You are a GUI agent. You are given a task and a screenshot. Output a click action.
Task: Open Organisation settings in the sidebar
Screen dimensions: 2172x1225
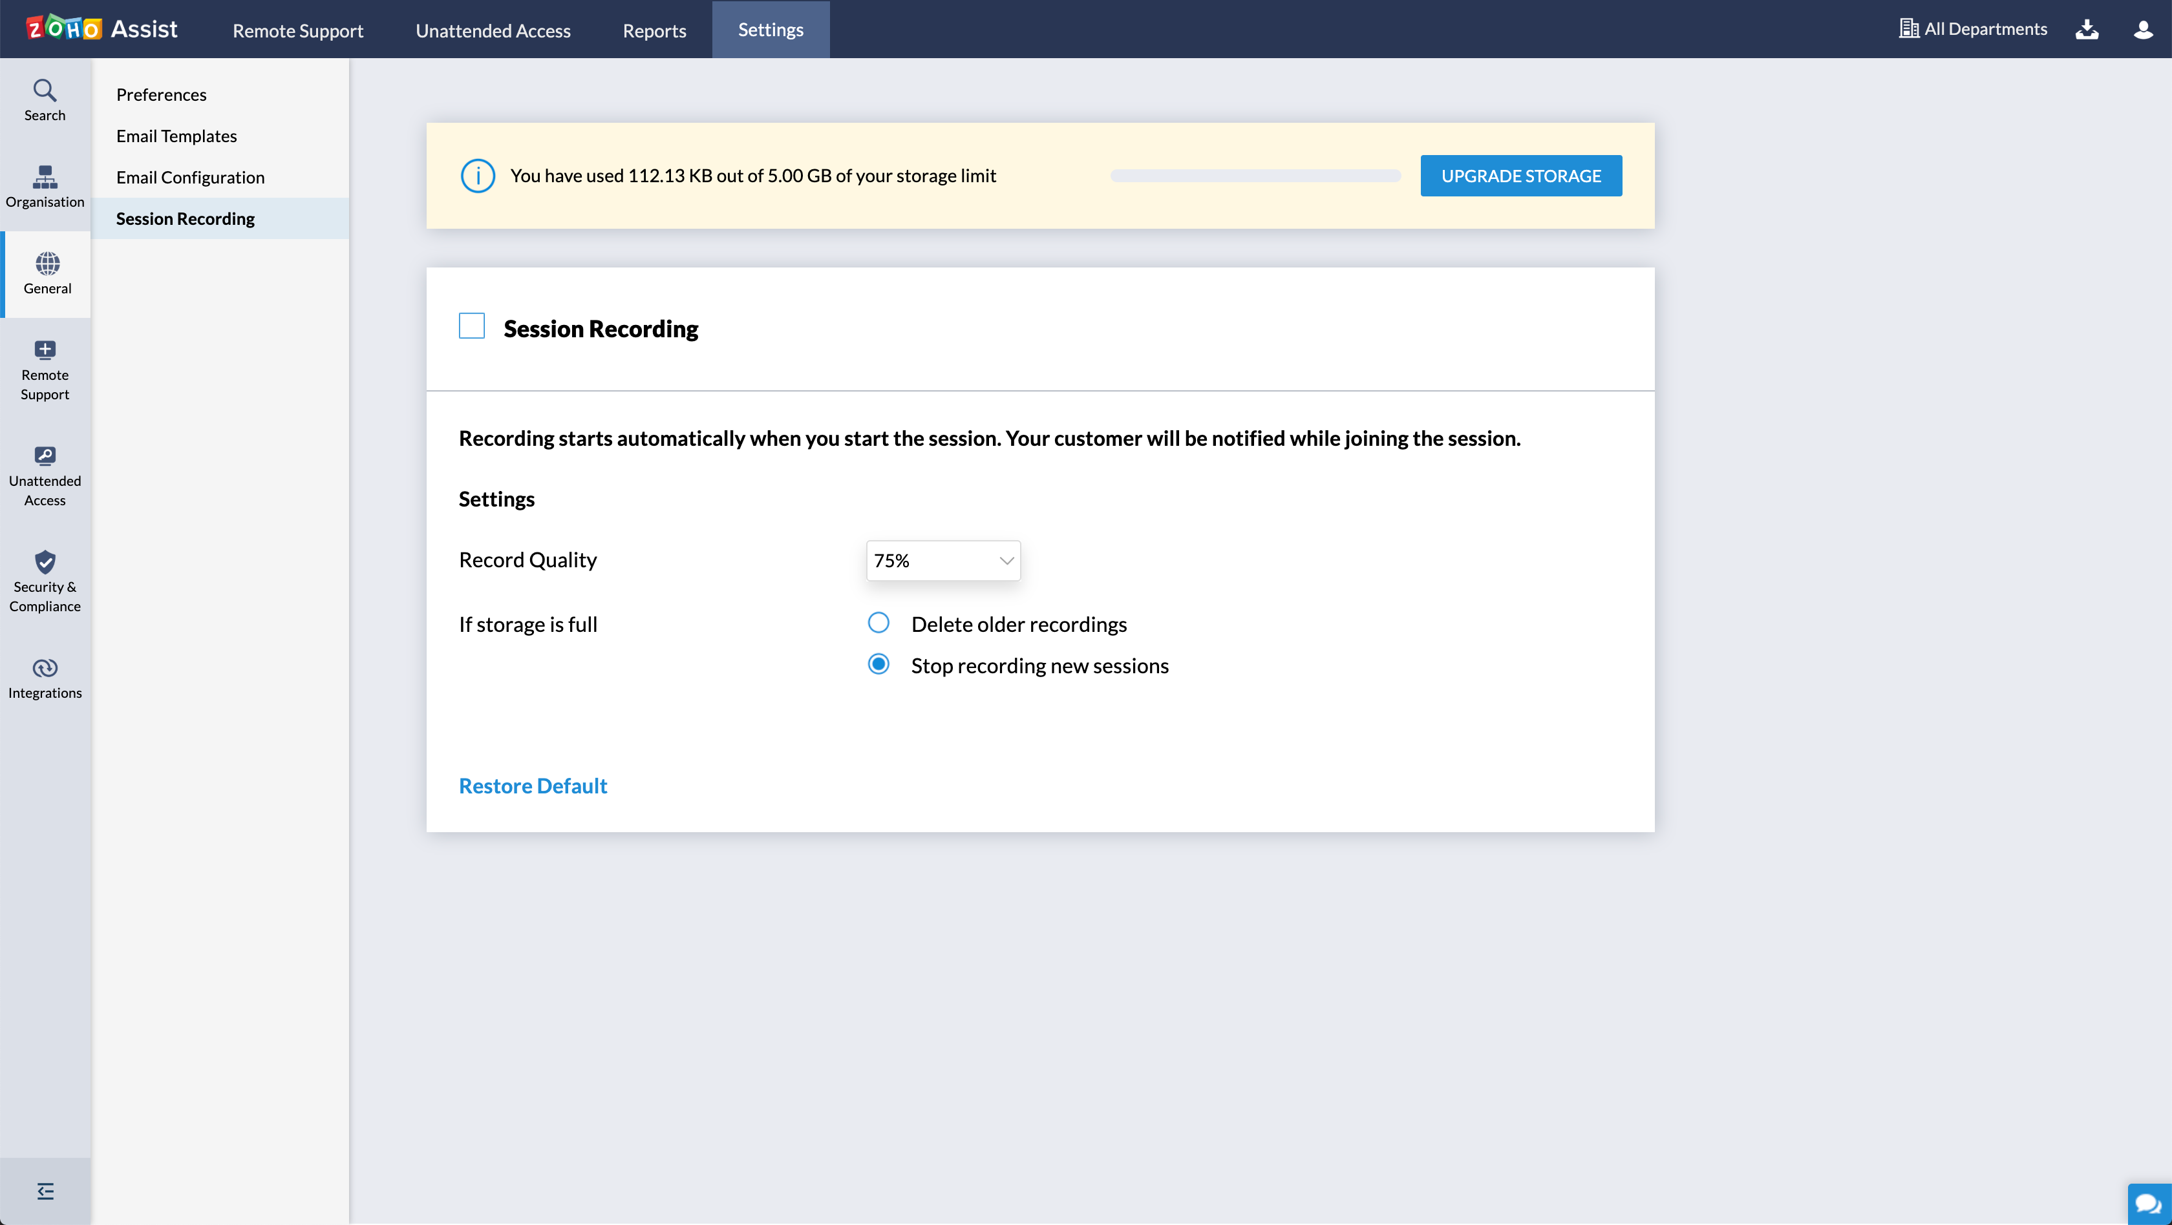(45, 187)
